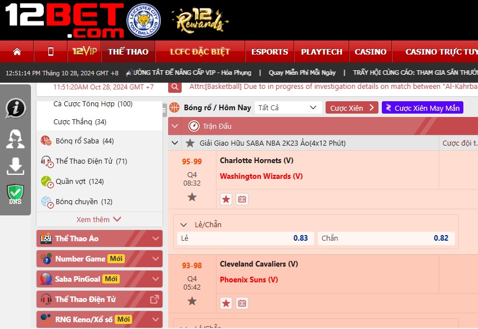Select Bóng chuyền (12) row
This screenshot has height=329, width=478.
[x=100, y=201]
